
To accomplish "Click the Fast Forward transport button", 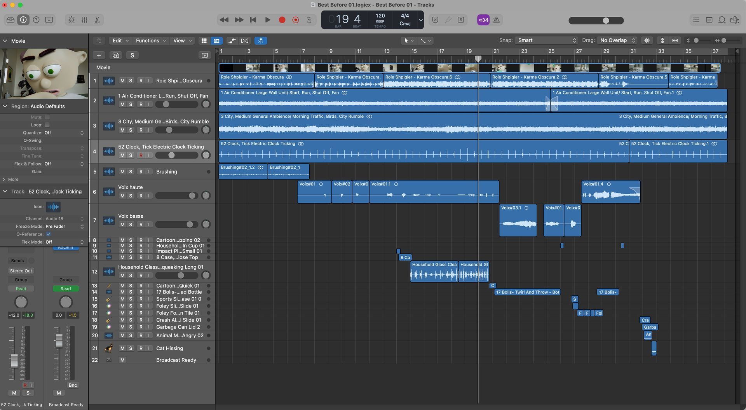I will click(x=239, y=20).
